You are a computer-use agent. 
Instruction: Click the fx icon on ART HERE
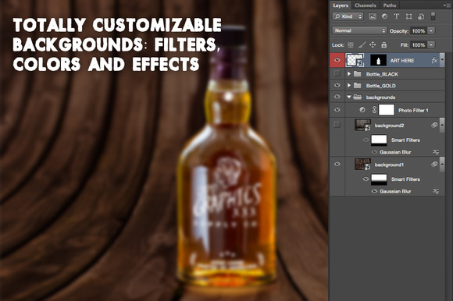434,60
